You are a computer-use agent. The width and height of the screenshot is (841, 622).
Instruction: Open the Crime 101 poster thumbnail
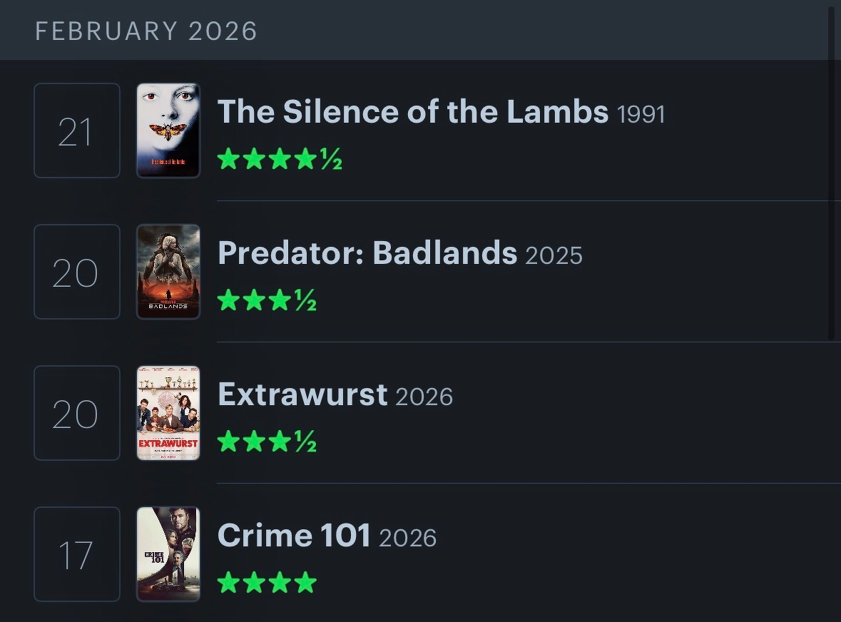[x=168, y=554]
